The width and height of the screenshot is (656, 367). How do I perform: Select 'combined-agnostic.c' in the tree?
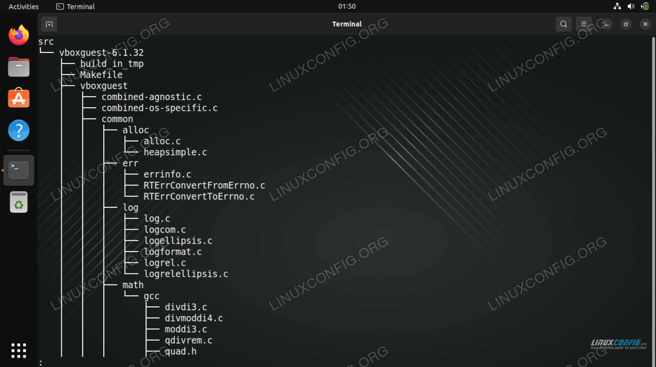click(x=152, y=97)
